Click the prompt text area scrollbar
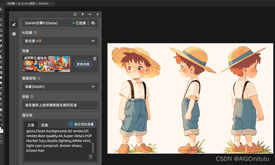275x165 pixels. [93, 148]
